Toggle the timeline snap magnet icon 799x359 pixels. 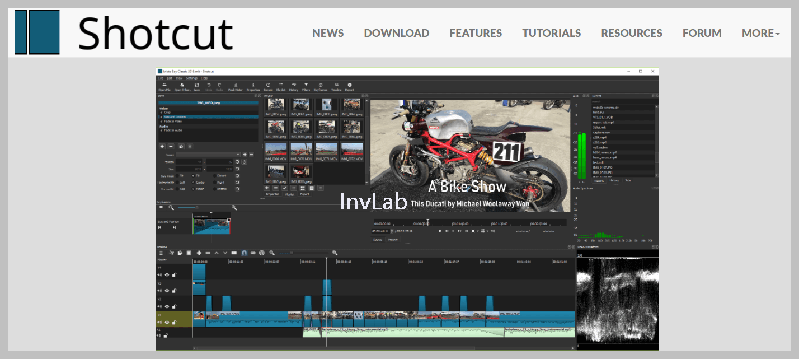[x=244, y=253]
